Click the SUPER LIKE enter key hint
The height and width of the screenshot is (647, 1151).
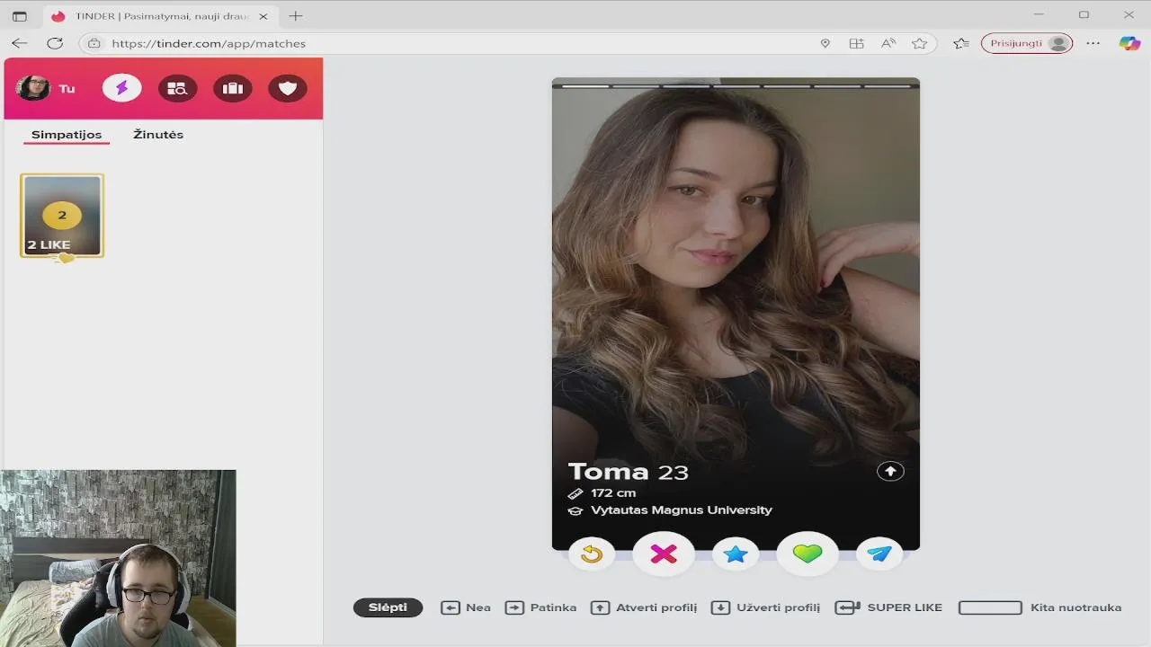(888, 607)
